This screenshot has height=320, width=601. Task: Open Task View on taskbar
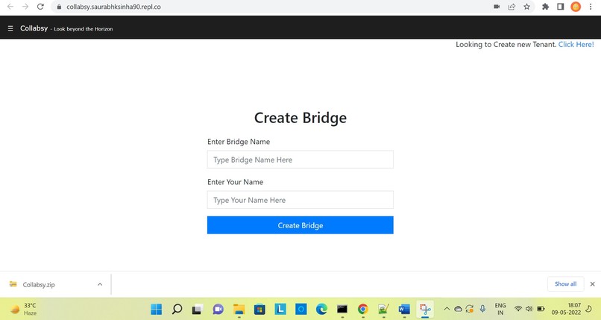(x=198, y=309)
